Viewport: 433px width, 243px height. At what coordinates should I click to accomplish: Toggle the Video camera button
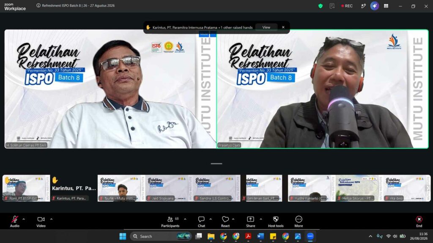pos(41,221)
